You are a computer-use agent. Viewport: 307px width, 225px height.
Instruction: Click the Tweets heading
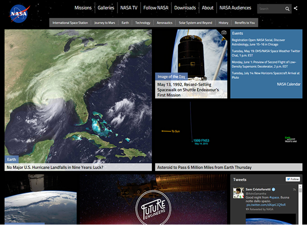239,179
